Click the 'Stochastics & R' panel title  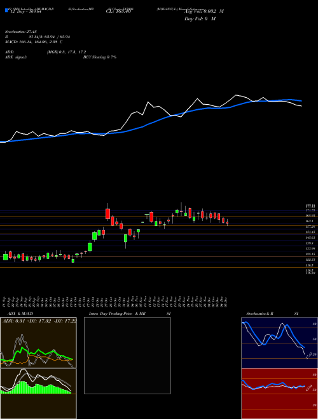[260, 314]
